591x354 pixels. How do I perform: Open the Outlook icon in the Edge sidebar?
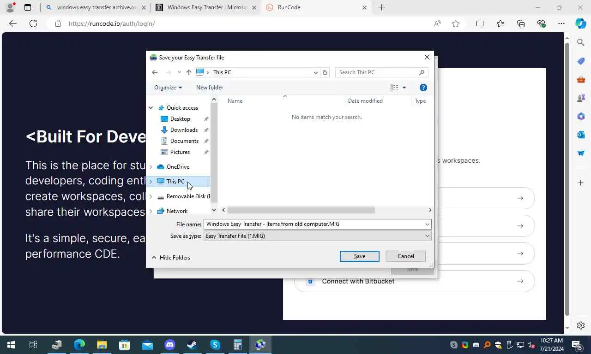(581, 135)
